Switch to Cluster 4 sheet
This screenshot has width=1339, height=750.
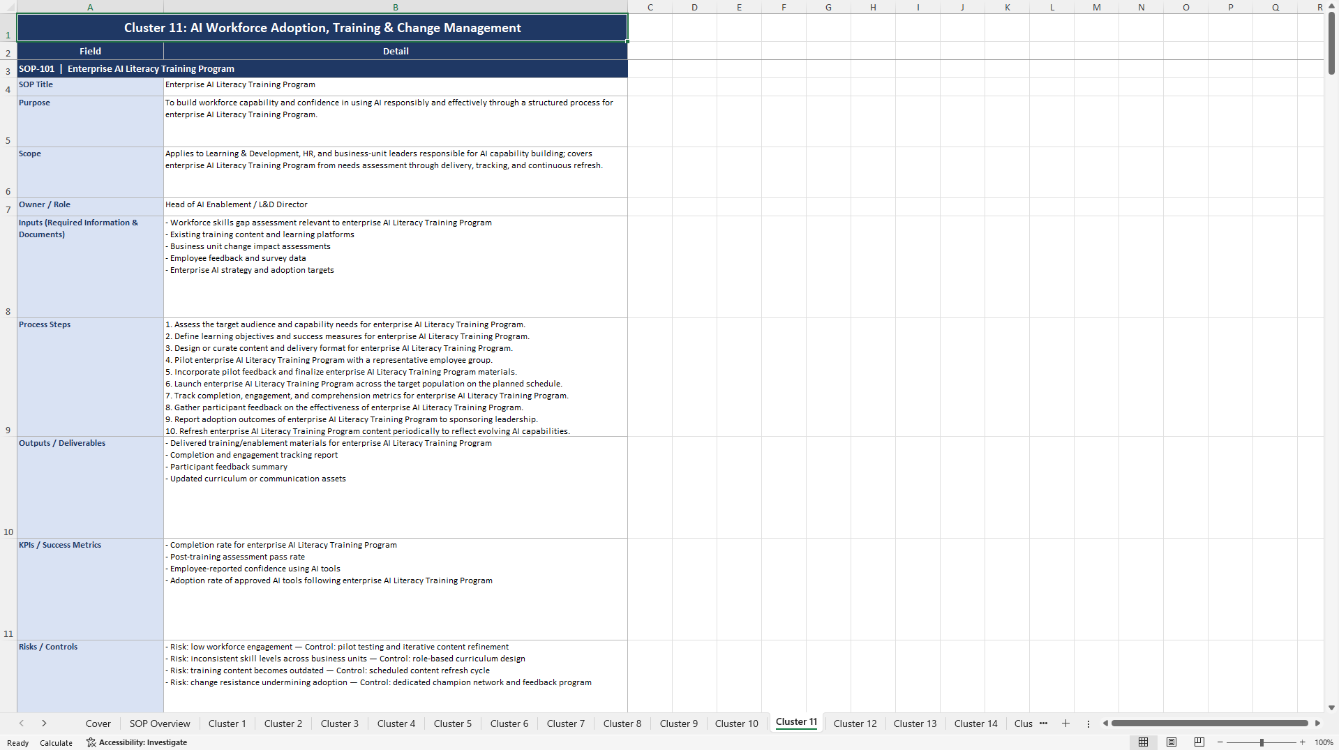pos(396,723)
